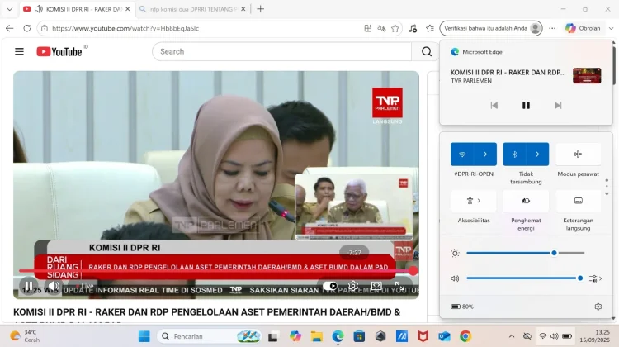Mute the video using the player speaker icon
The width and height of the screenshot is (619, 347).
coord(54,285)
